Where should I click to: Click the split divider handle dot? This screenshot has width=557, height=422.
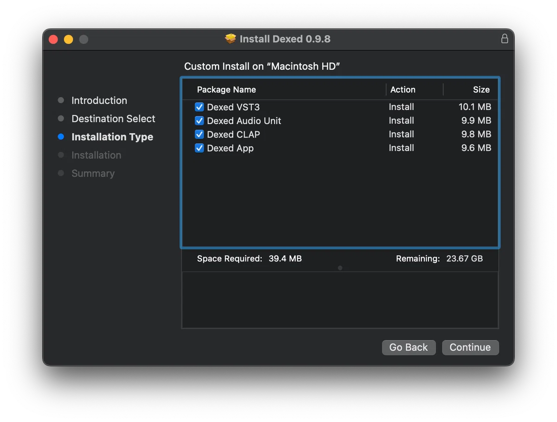coord(340,268)
